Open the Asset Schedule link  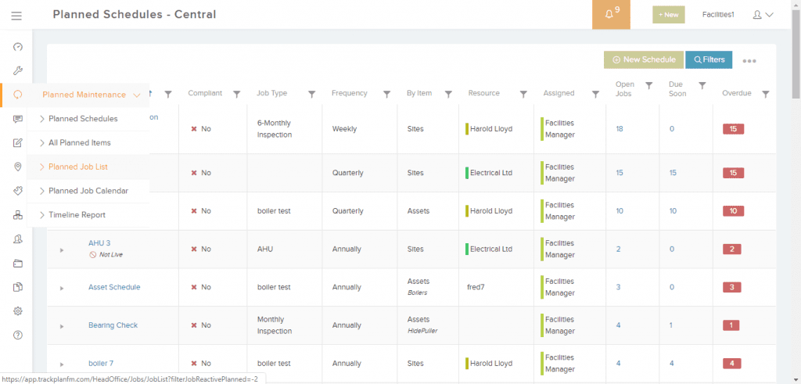click(x=114, y=287)
